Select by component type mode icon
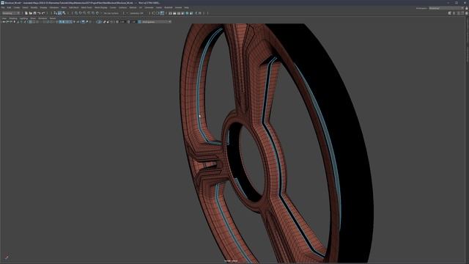The width and height of the screenshot is (469, 264). (x=64, y=13)
